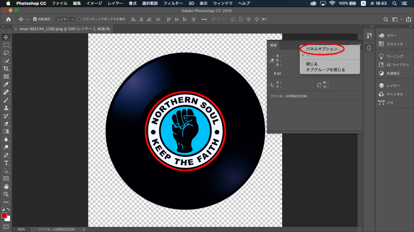414x232 pixels.
Task: Expand the right panel dock arrows
Action: [410, 26]
